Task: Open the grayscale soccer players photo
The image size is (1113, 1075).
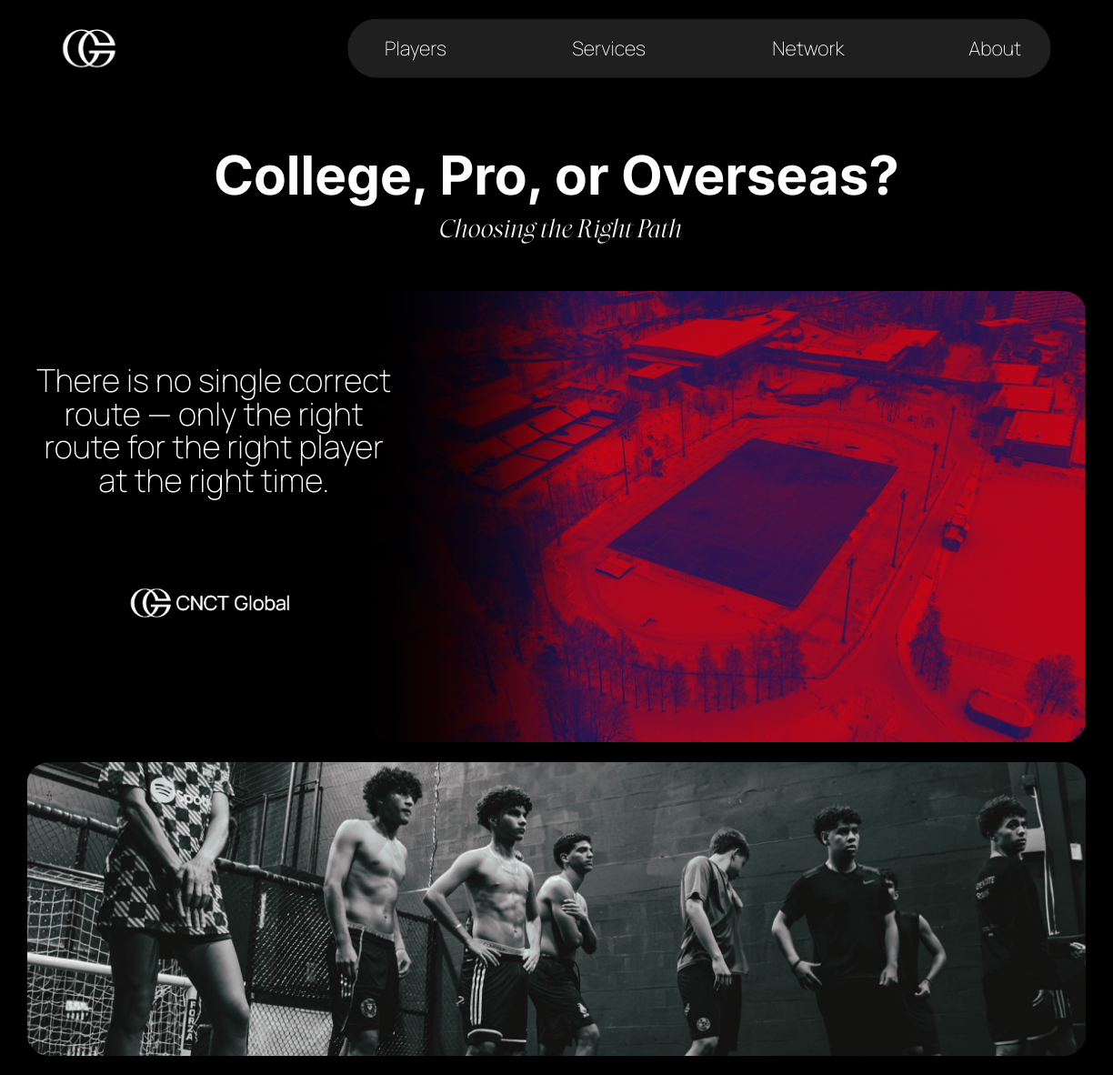Action: point(556,909)
